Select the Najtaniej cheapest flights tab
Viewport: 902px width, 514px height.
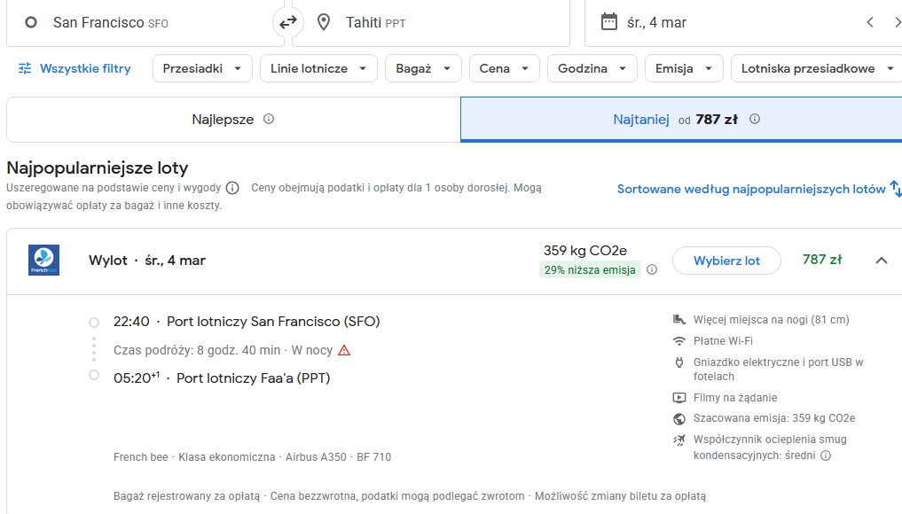click(681, 120)
